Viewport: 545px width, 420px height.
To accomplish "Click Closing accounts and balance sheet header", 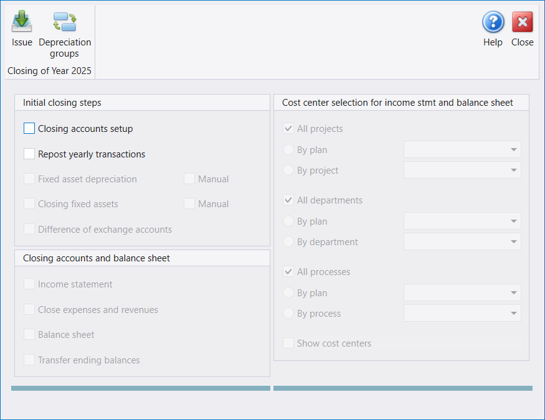I will (97, 258).
